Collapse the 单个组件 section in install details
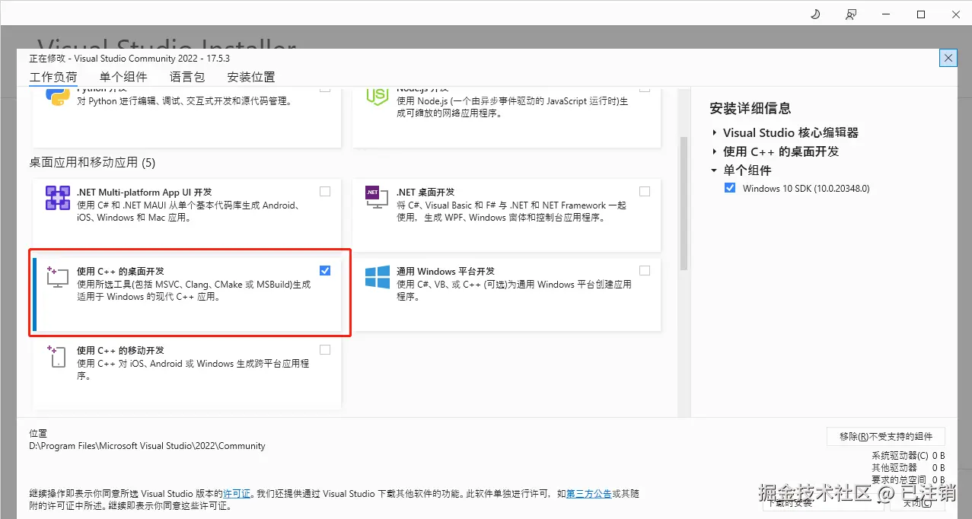Image resolution: width=972 pixels, height=519 pixels. 715,171
